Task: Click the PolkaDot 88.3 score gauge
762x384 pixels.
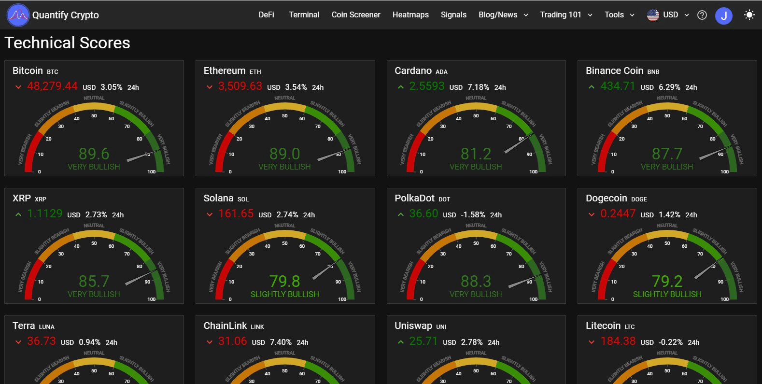Action: pyautogui.click(x=476, y=262)
